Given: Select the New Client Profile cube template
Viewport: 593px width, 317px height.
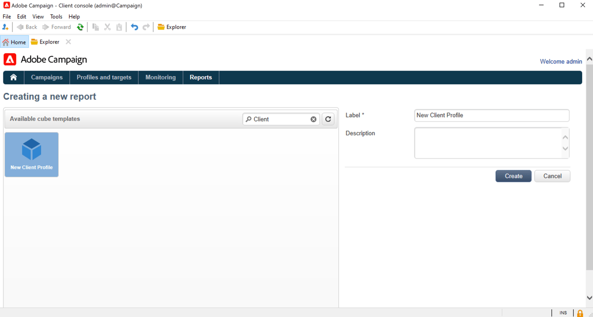Looking at the screenshot, I should 31,154.
